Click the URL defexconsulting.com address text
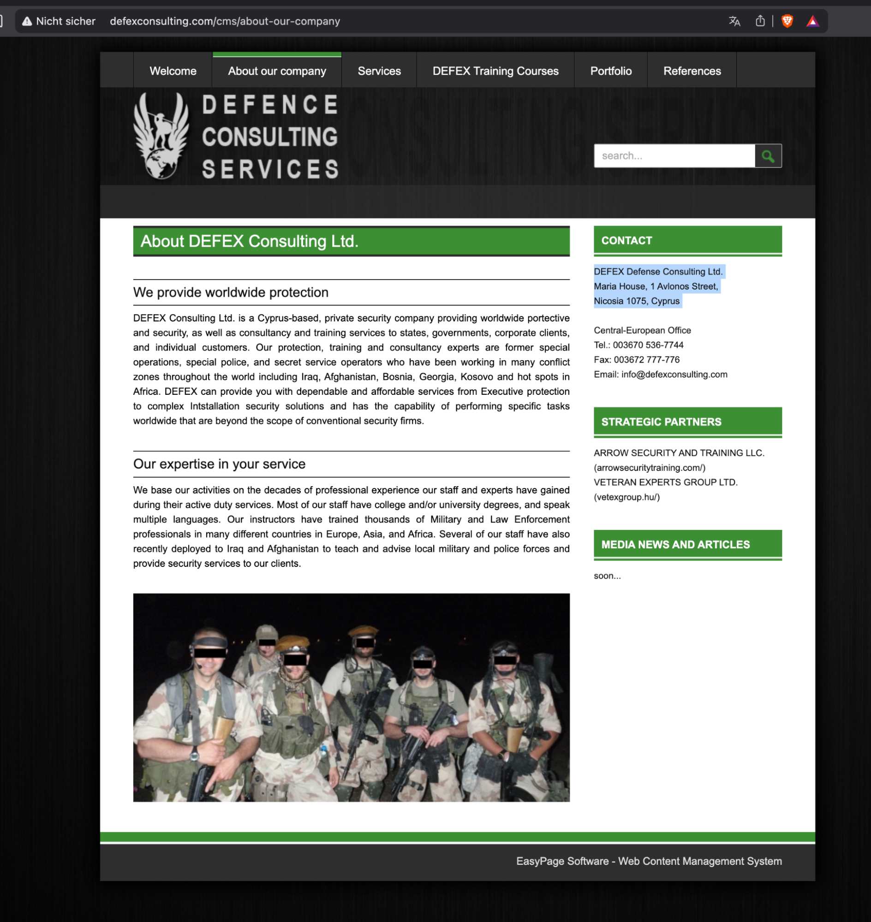 click(x=225, y=21)
